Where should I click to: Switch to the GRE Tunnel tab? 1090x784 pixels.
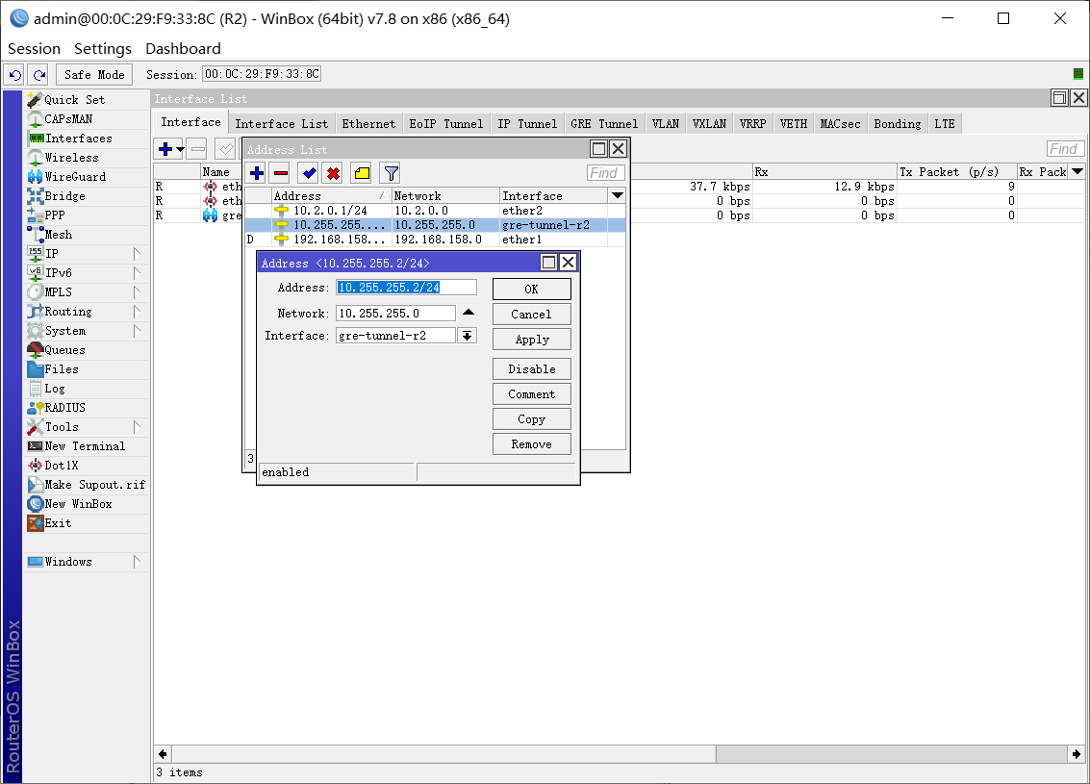point(604,124)
